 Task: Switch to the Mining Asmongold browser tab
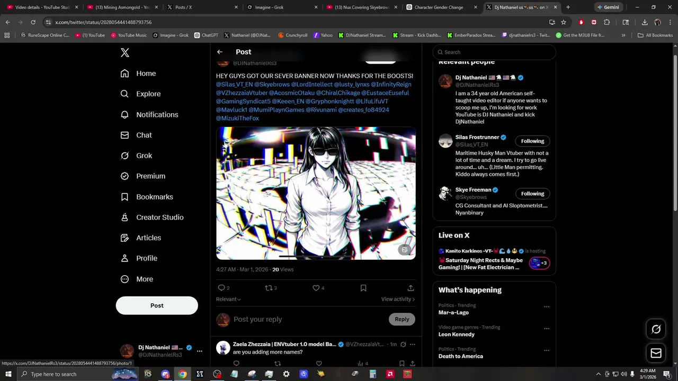click(x=121, y=7)
